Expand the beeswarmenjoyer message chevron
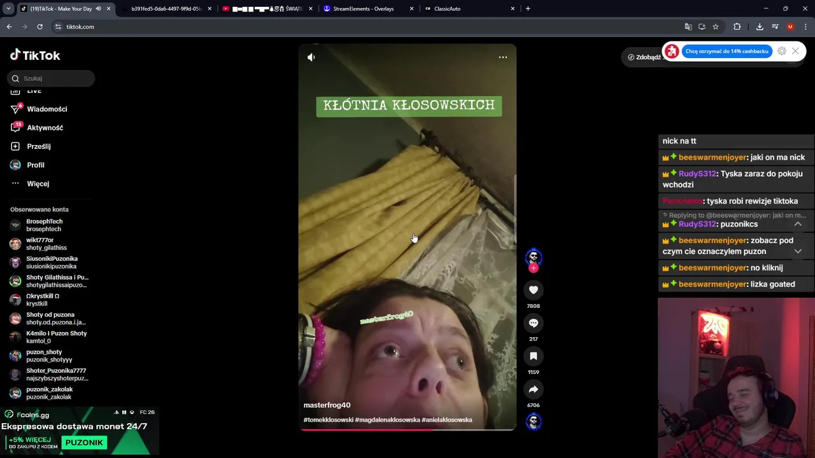Image resolution: width=815 pixels, height=458 pixels. click(798, 251)
